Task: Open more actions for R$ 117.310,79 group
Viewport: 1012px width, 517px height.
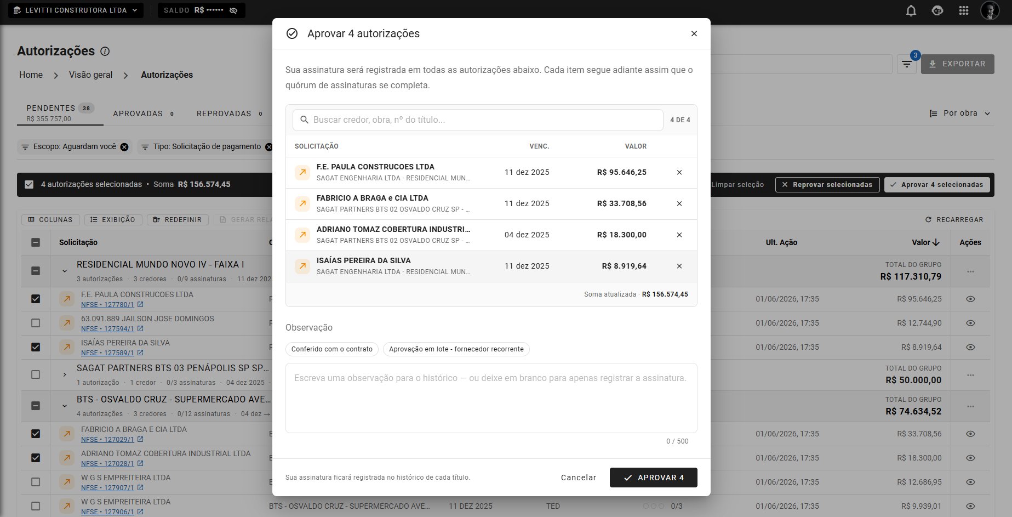Action: pyautogui.click(x=970, y=271)
